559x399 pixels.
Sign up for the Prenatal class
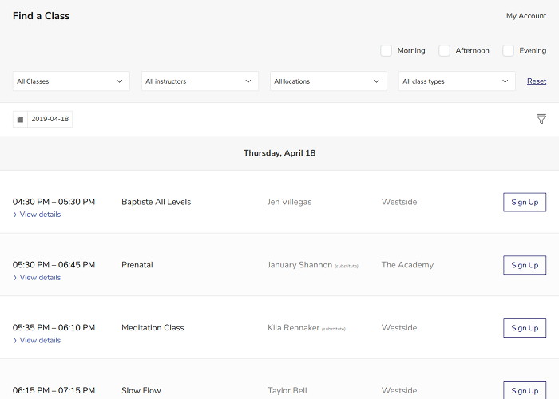525,265
